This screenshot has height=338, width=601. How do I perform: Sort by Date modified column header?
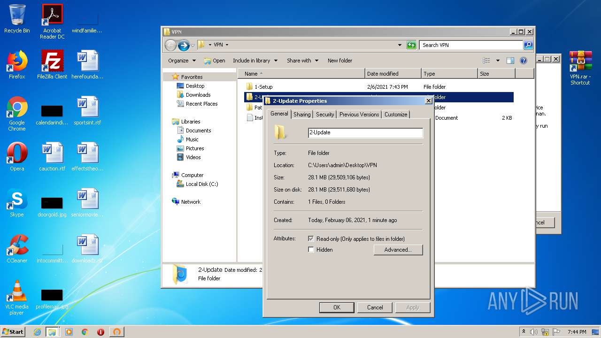(x=393, y=74)
